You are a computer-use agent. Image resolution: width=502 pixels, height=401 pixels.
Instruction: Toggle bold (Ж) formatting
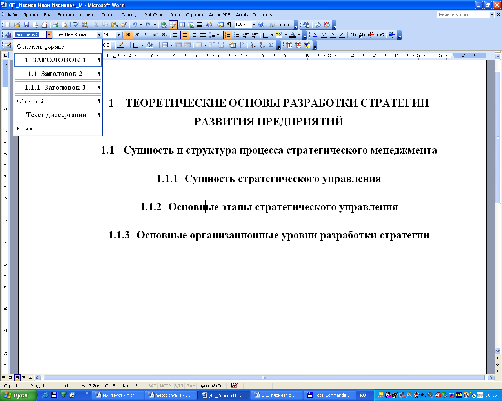[128, 35]
